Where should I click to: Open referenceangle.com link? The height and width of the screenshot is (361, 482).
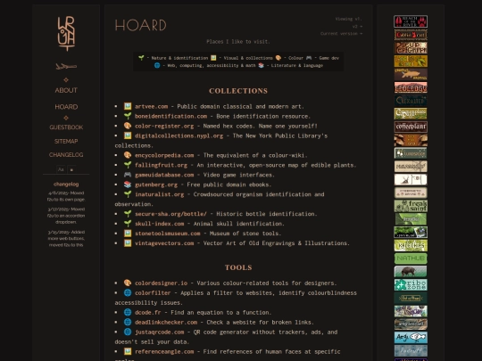(x=164, y=352)
